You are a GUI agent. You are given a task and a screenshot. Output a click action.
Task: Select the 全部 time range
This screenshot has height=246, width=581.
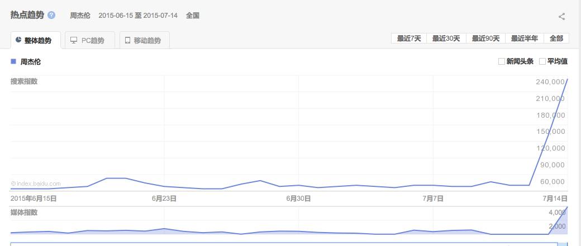(x=556, y=38)
